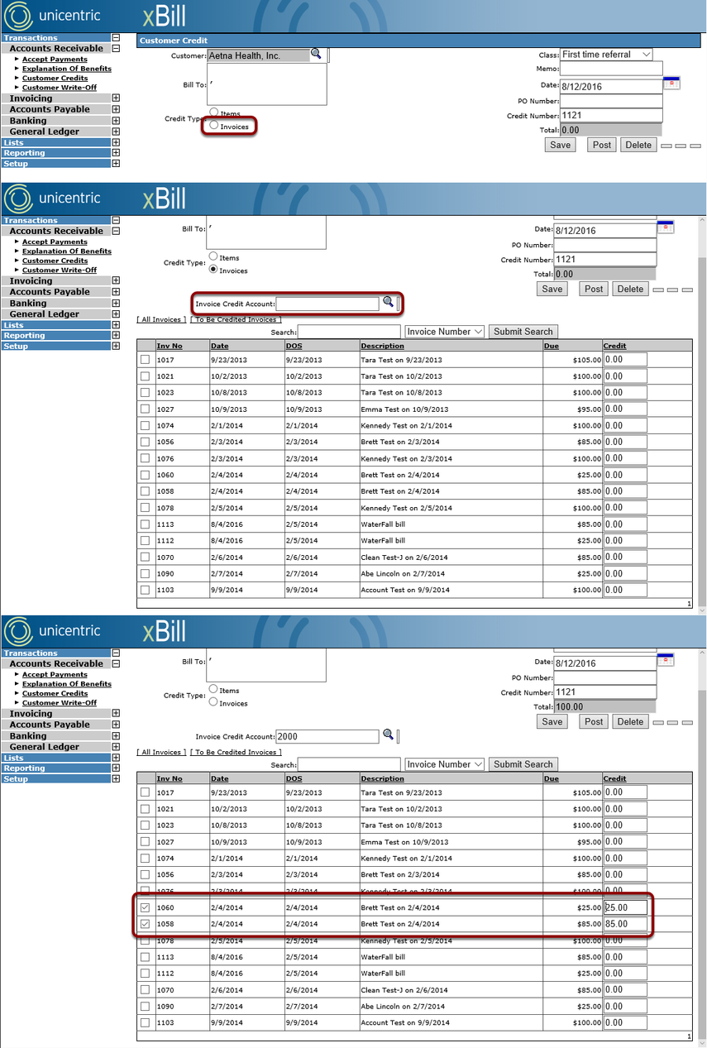The height and width of the screenshot is (1048, 707).
Task: Click the empty Invoice Credit Account input
Action: pos(327,304)
